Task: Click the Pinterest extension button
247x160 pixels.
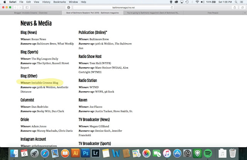Action: coord(69,7)
